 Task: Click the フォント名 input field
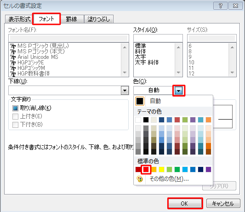(68, 38)
